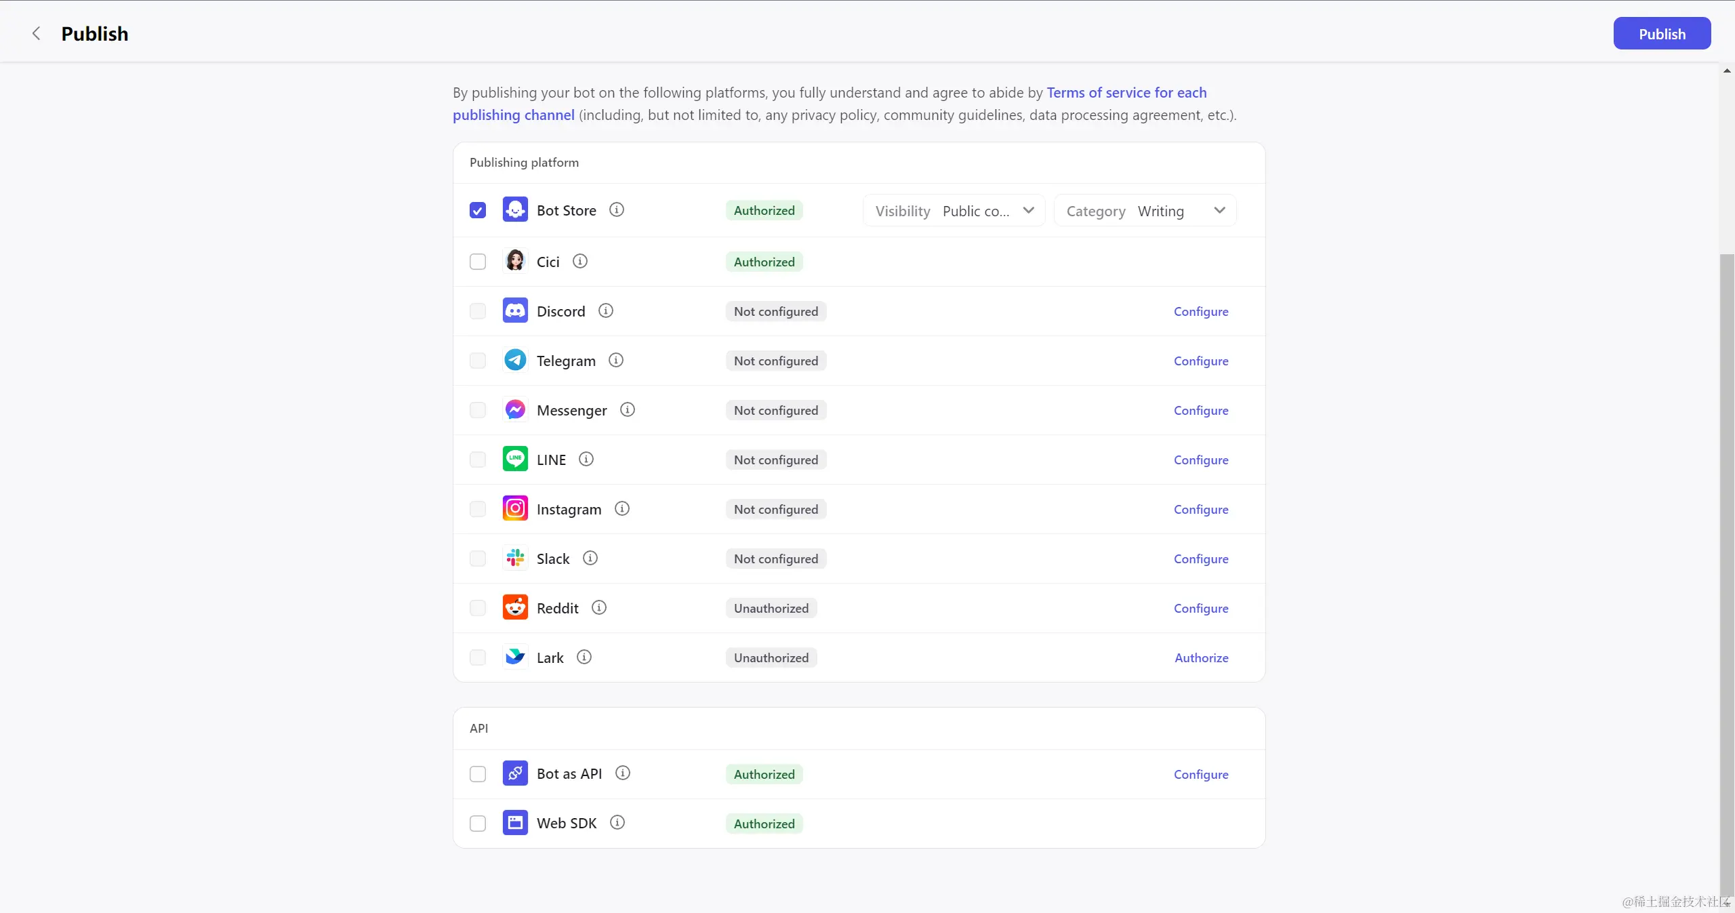Viewport: 1735px width, 913px height.
Task: Click the Messenger platform logo icon
Action: coord(515,410)
